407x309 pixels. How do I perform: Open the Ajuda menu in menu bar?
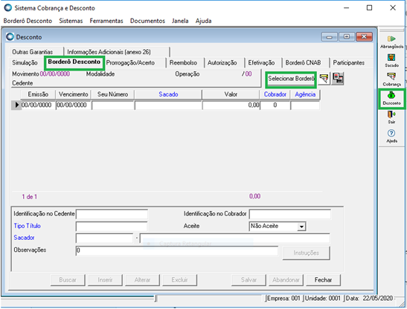tap(204, 21)
